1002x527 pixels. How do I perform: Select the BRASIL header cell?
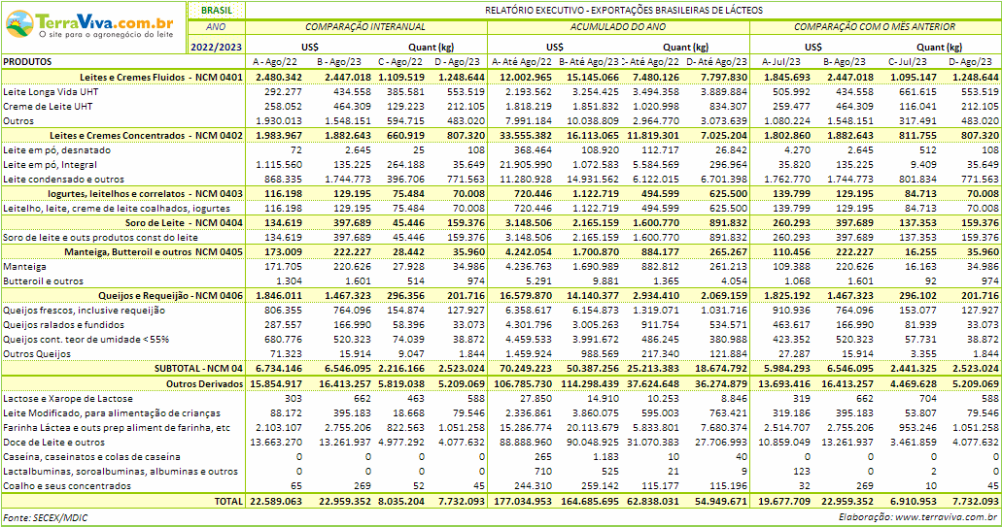[216, 10]
